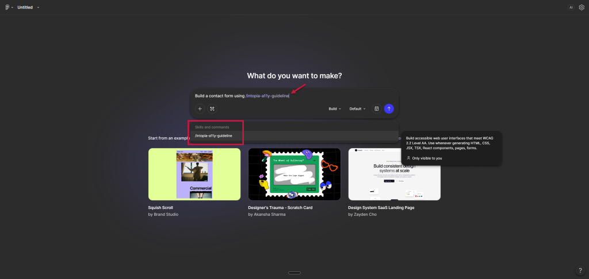Image resolution: width=589 pixels, height=279 pixels.
Task: Open Design System SaaS Landing Page thumbnail
Action: (x=394, y=174)
